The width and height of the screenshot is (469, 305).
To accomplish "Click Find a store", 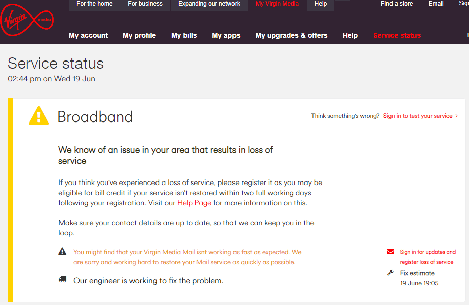I will tap(397, 4).
